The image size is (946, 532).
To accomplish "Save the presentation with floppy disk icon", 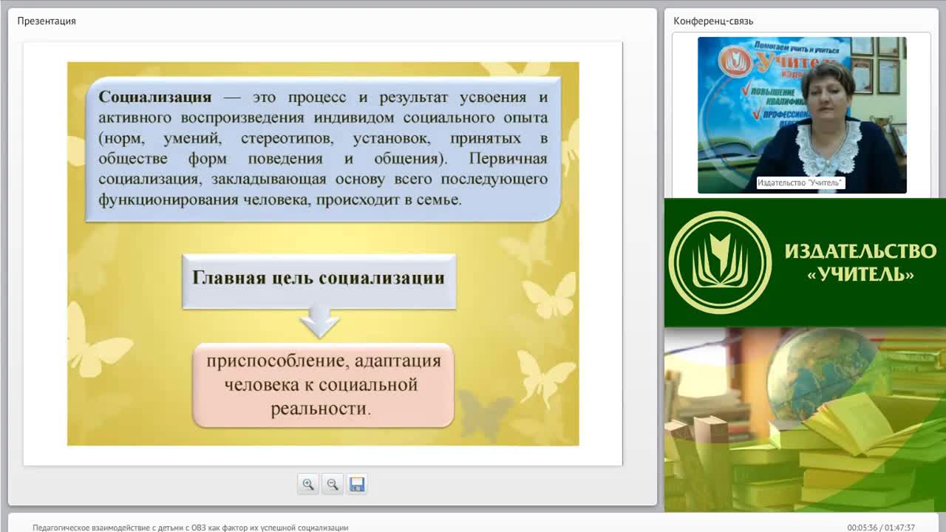I will tap(357, 484).
